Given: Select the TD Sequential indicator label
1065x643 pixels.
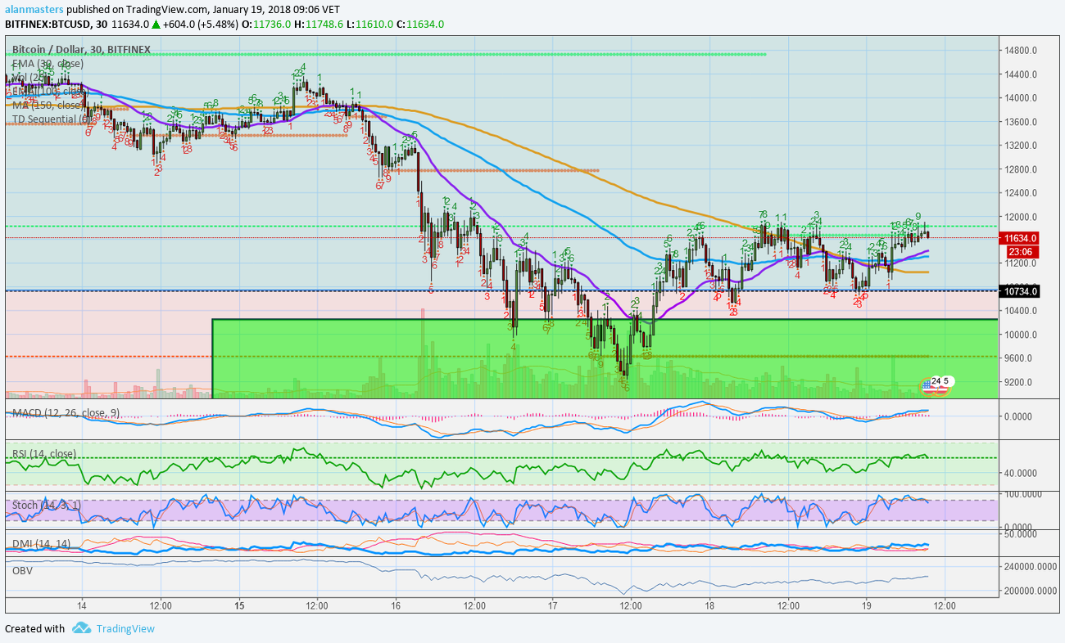Looking at the screenshot, I should (x=53, y=119).
